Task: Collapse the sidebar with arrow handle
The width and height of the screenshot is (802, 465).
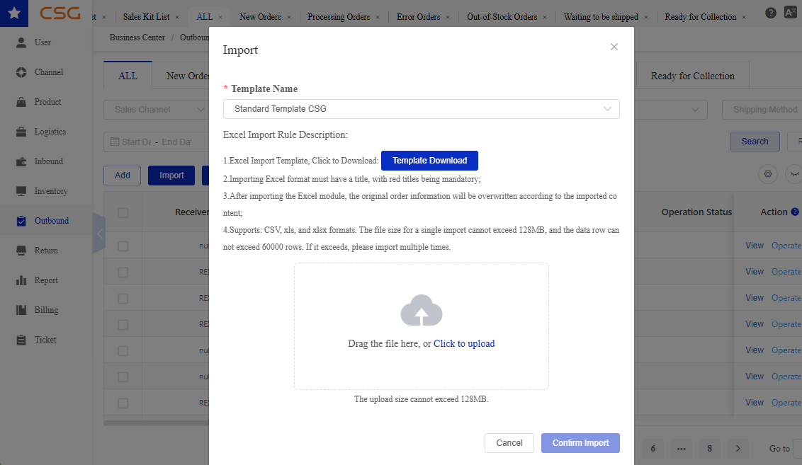Action: (99, 234)
